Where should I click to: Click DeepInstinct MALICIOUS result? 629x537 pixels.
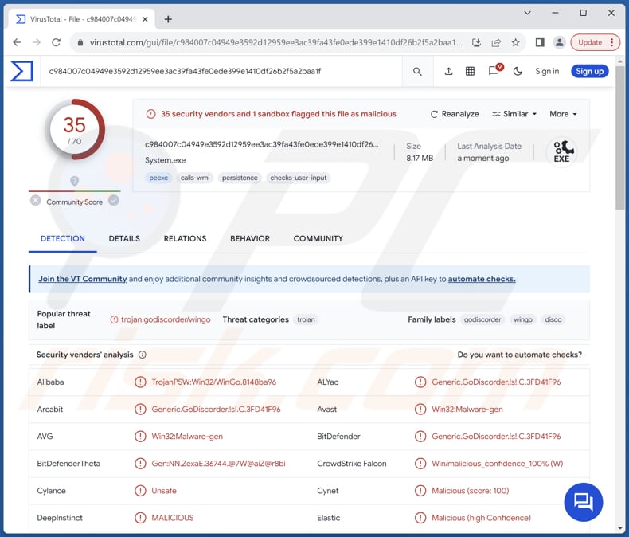pos(173,518)
